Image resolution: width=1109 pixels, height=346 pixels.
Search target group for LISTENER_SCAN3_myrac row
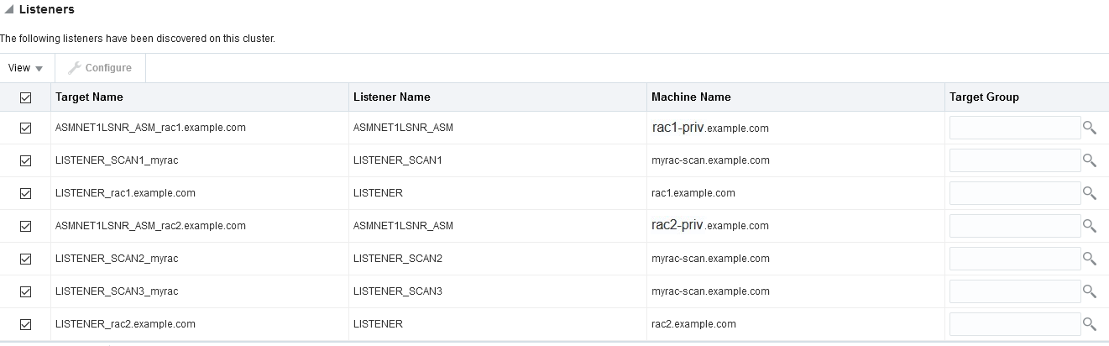[1090, 291]
